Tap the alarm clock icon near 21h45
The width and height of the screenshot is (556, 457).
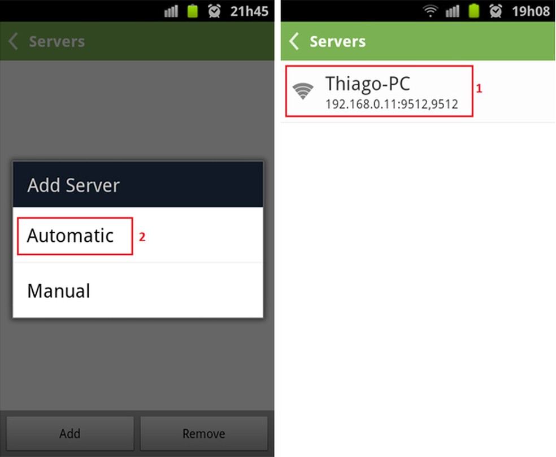click(214, 11)
